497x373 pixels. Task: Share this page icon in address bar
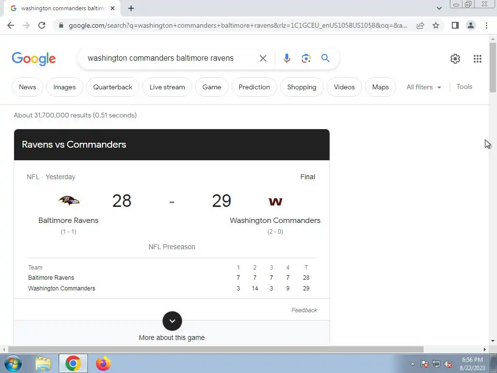(420, 25)
